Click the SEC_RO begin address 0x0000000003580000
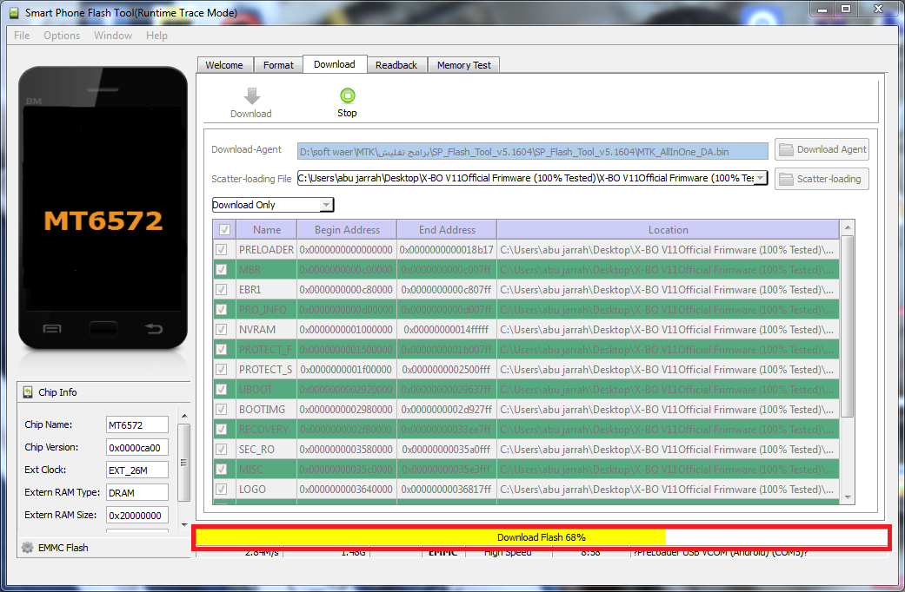Viewport: 905px width, 592px height. (x=346, y=449)
